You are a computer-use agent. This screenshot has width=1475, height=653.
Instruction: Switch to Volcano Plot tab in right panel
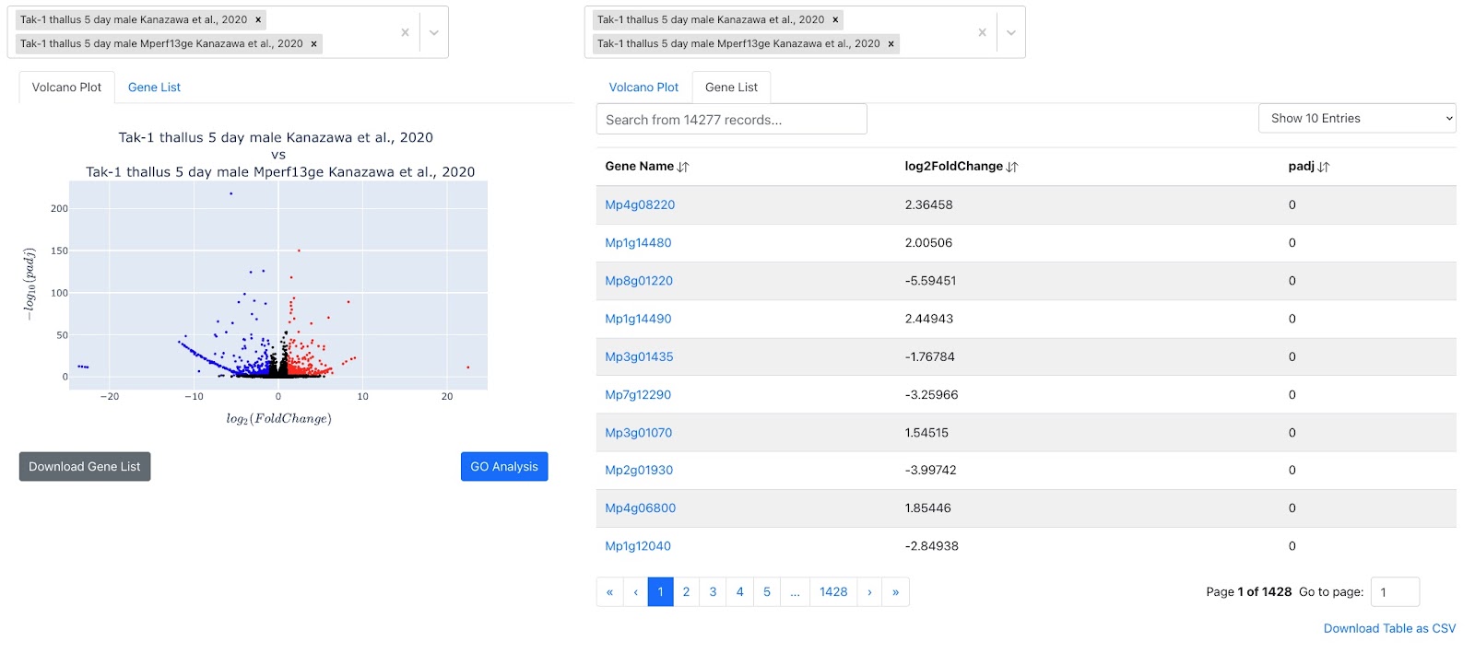(643, 87)
